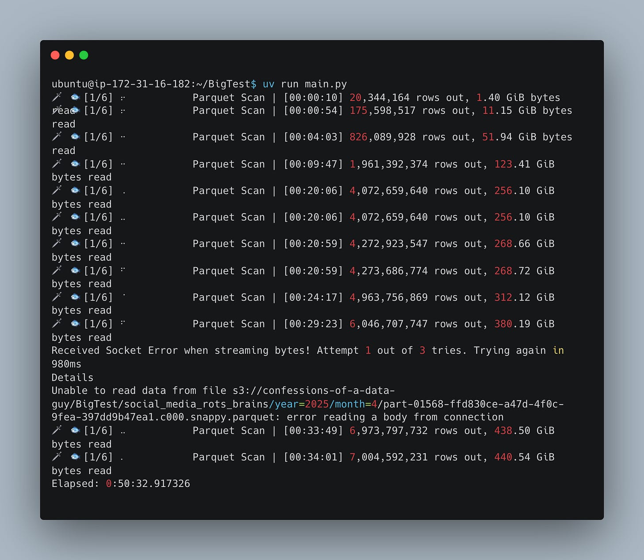Click the '[00:29:23]' timestamp
The image size is (644, 560).
coord(314,324)
